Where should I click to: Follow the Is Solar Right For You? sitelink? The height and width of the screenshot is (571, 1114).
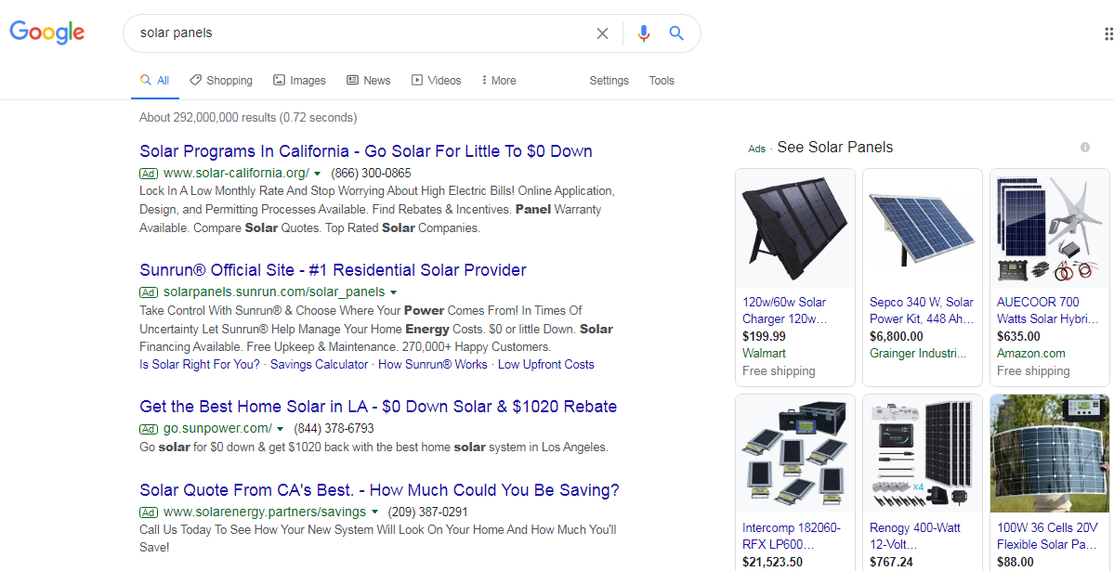point(200,364)
